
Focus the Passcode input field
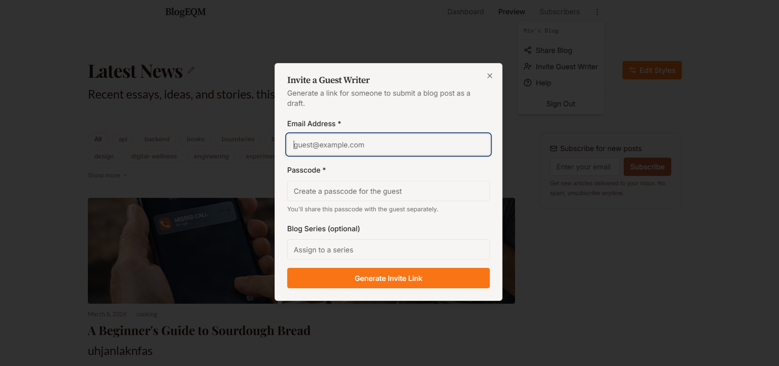[x=388, y=191]
